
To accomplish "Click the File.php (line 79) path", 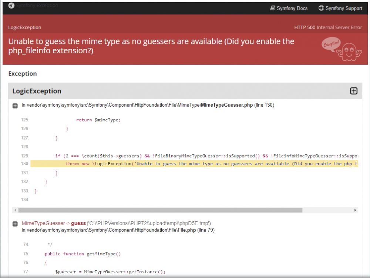I will pos(118,230).
